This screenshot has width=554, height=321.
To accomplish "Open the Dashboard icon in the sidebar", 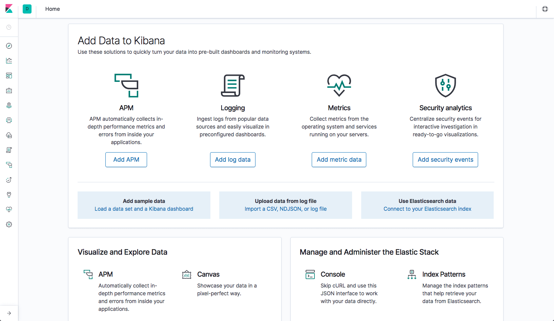I will (x=9, y=76).
